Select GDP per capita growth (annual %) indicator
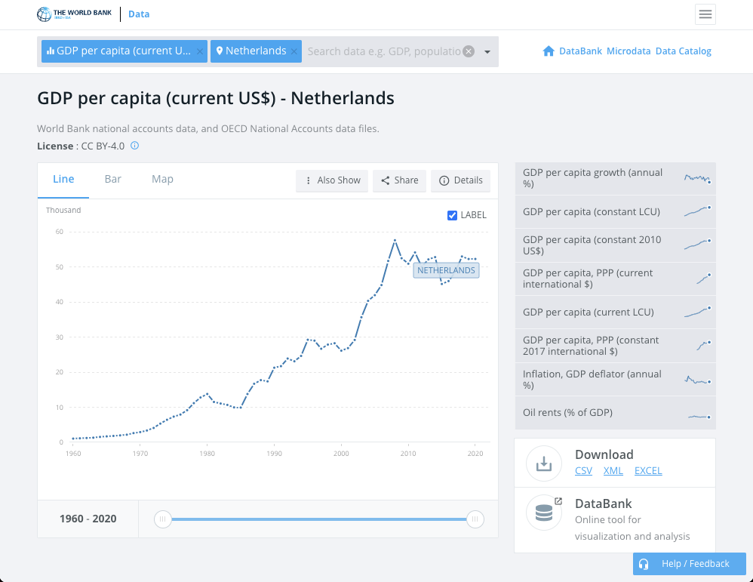Viewport: 753px width, 582px height. [615, 178]
